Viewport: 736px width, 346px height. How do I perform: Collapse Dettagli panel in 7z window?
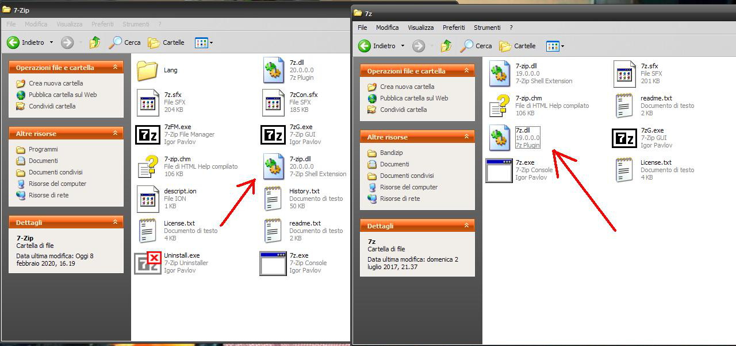[466, 226]
